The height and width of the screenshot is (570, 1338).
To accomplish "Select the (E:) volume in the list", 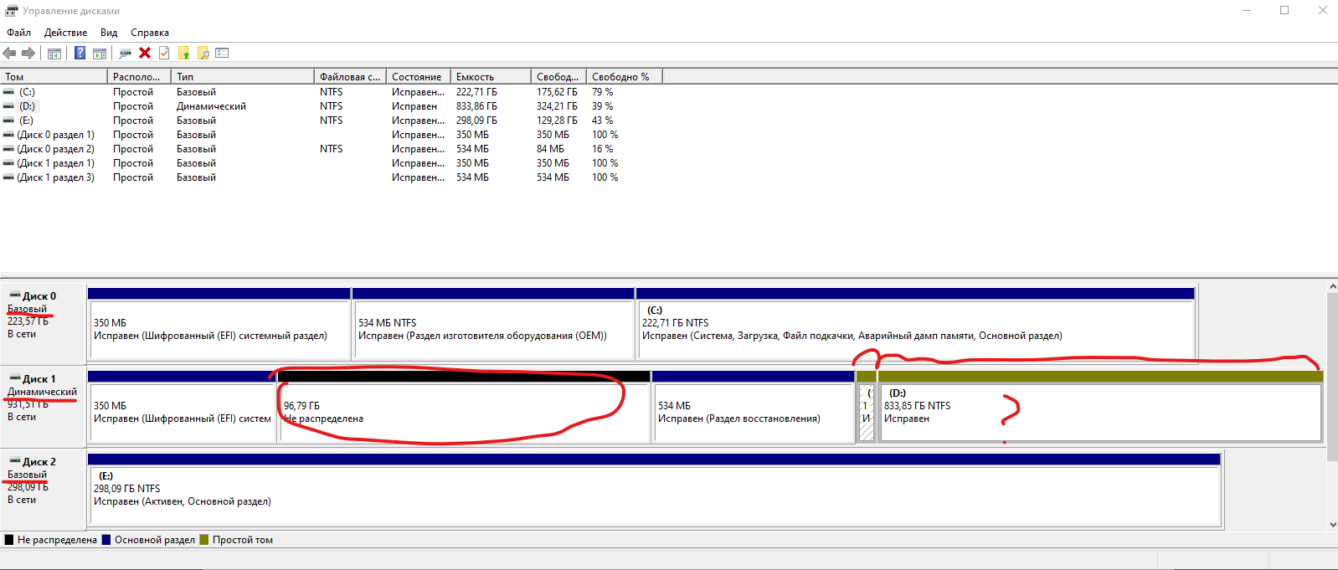I will pyautogui.click(x=27, y=121).
